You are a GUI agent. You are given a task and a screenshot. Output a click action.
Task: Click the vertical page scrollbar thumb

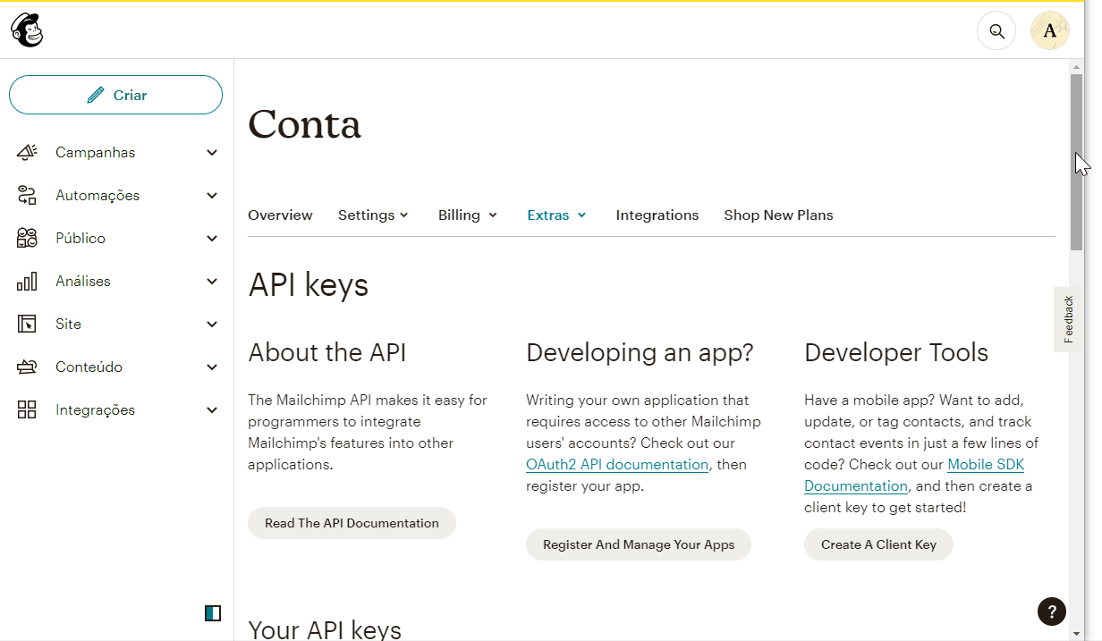[1076, 161]
